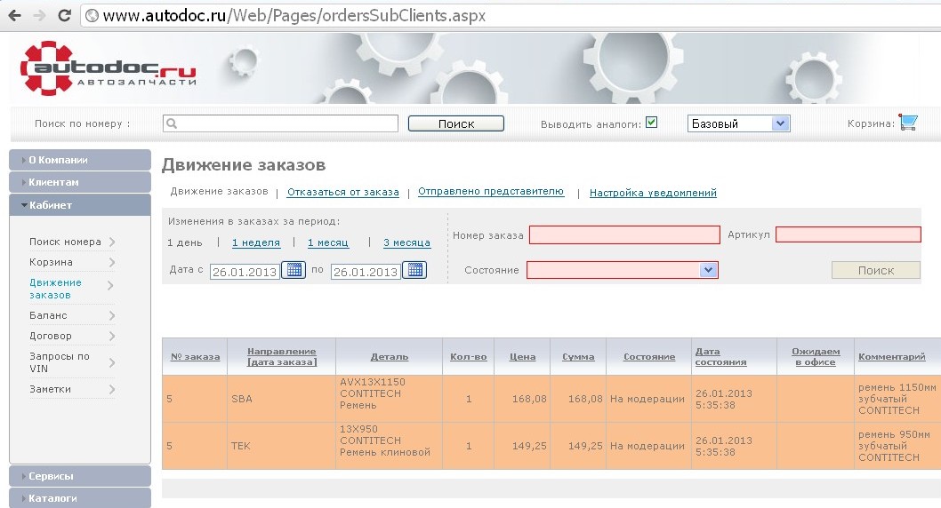Open calendar for 'по' date field

point(414,270)
